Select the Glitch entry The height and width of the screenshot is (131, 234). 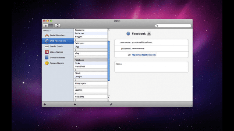[x=91, y=73]
